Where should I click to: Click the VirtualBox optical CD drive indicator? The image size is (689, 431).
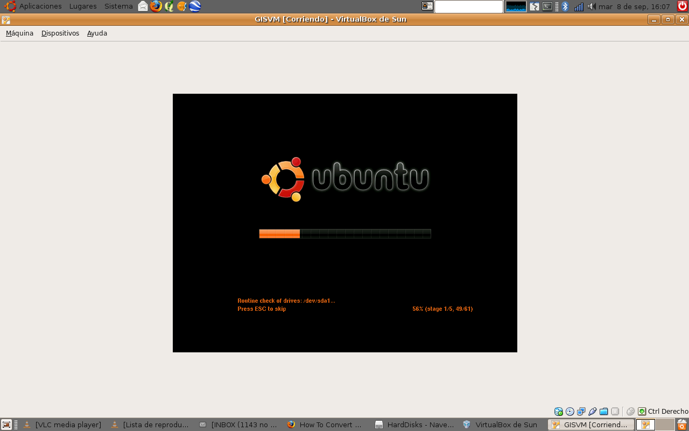click(570, 412)
